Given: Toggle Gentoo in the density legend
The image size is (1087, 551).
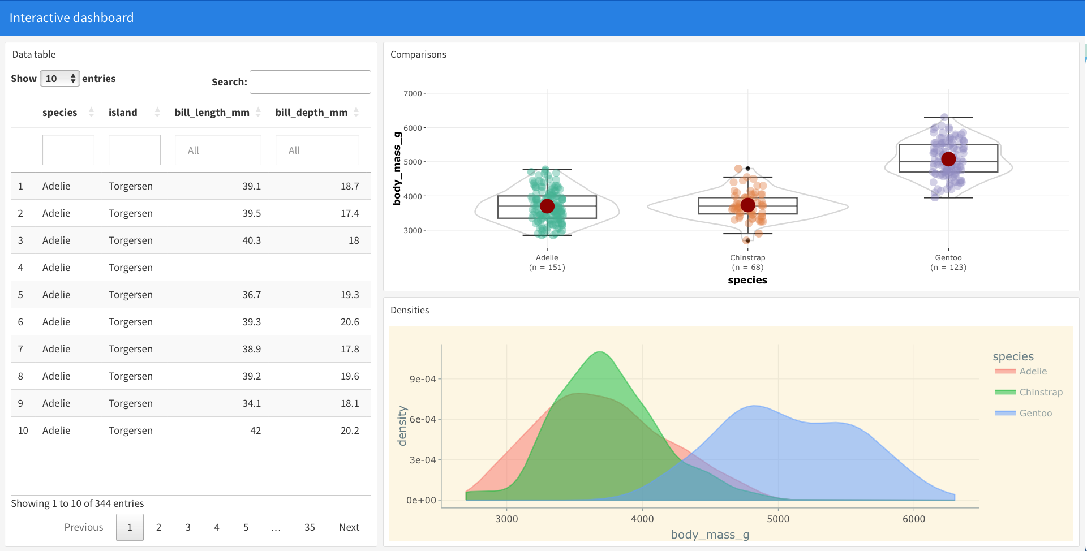Looking at the screenshot, I should coord(1035,414).
